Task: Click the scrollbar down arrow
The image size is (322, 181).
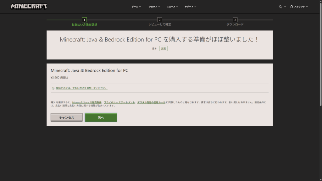Action: [320, 179]
